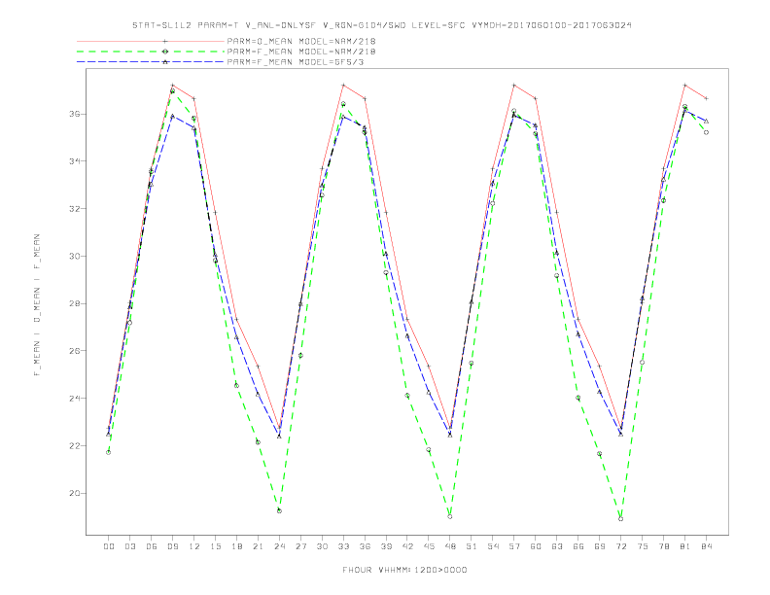The image size is (770, 595).
Task: Click the y-axis tick value 20
Action: 75,493
